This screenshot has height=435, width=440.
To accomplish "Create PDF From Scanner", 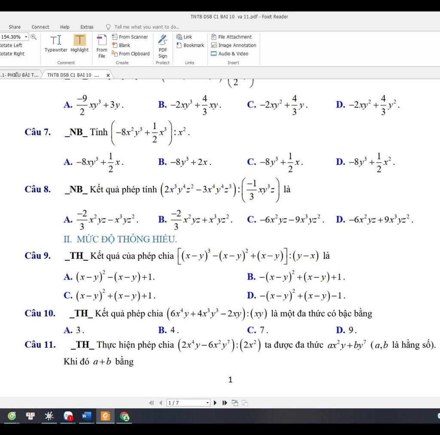I will 130,37.
